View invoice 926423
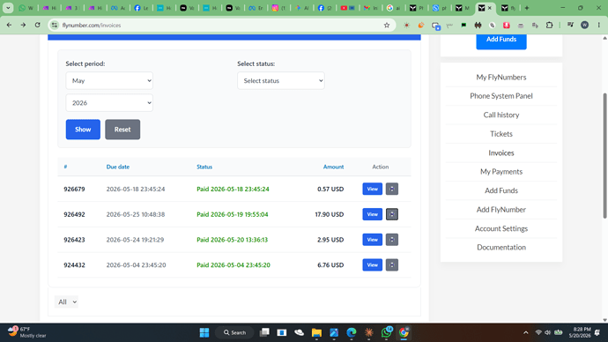This screenshot has height=342, width=608. coord(372,240)
